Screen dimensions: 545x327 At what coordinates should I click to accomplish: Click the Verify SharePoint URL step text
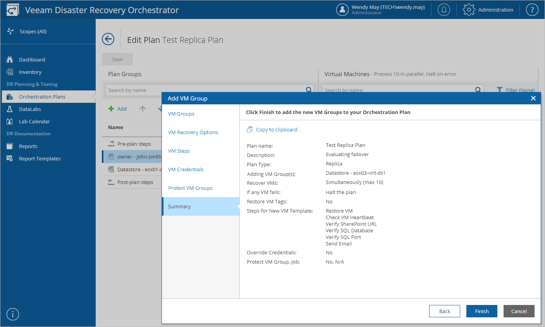[x=351, y=224]
